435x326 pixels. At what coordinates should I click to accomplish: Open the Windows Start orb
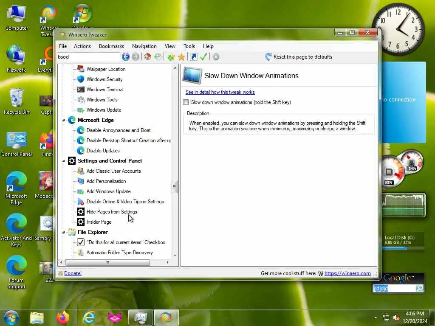tap(11, 318)
